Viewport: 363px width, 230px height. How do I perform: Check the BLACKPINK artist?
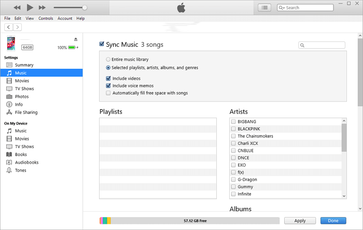pyautogui.click(x=233, y=129)
